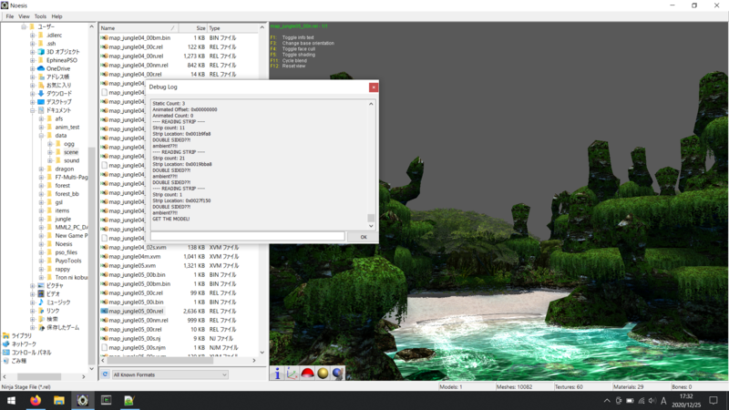This screenshot has height=410, width=729.
Task: Expand the forest folder node
Action: (41, 186)
